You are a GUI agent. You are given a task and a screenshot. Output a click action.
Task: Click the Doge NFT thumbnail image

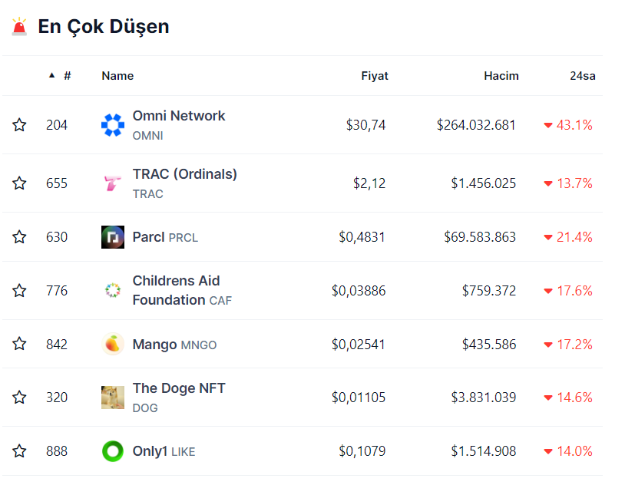pos(113,398)
